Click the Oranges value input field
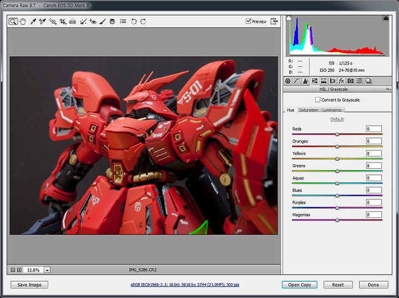The width and height of the screenshot is (399, 298). (374, 141)
